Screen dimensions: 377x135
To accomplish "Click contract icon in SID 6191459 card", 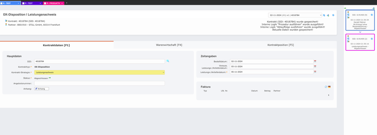I will 348,41.
